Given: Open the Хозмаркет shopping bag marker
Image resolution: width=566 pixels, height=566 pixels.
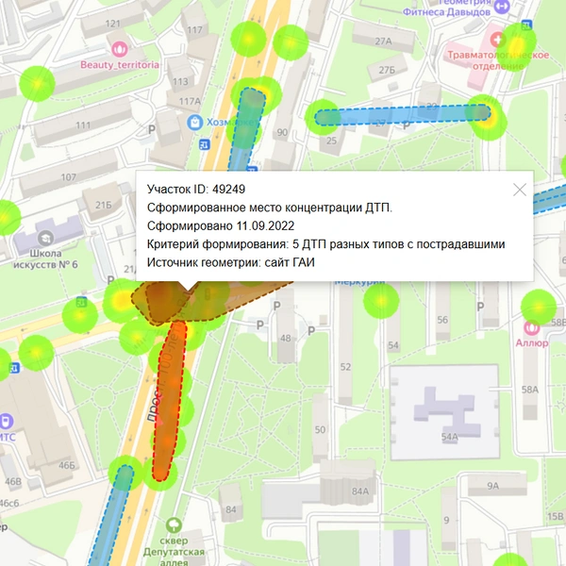Looking at the screenshot, I should [x=195, y=123].
